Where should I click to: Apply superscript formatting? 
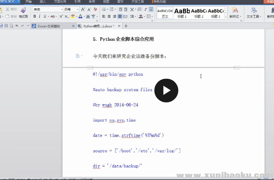pyautogui.click(x=61, y=17)
